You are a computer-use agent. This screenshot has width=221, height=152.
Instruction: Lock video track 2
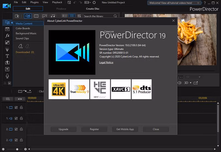click(x=22, y=129)
